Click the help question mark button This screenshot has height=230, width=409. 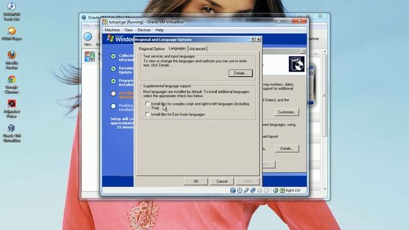253,40
